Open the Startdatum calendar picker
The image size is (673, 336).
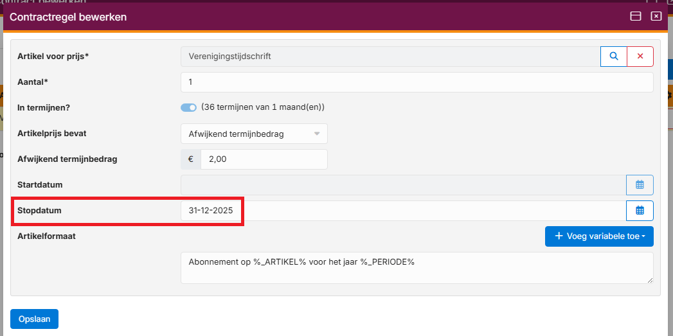(x=640, y=185)
